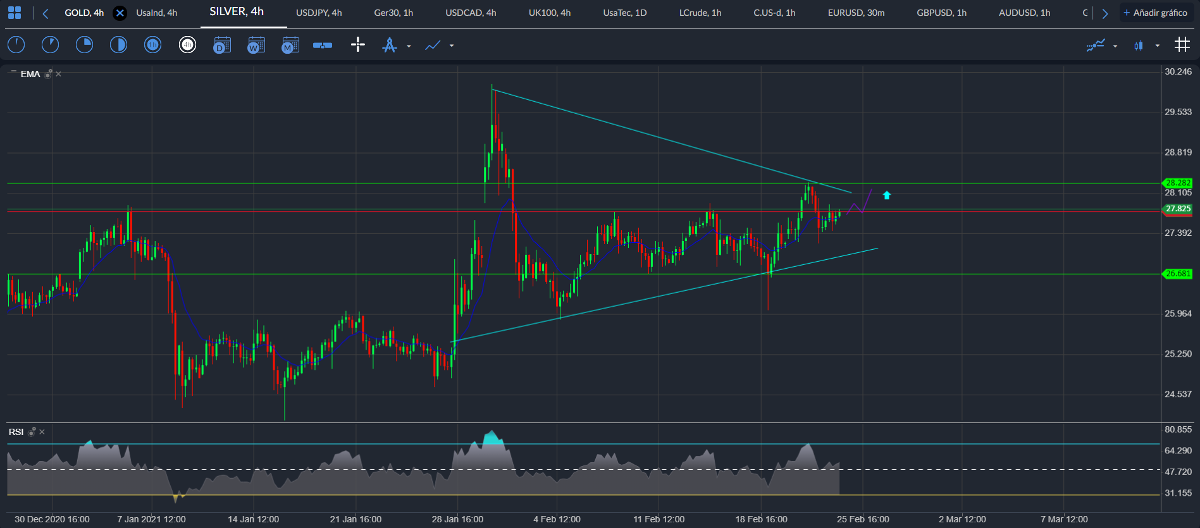Toggle the 4h timeframe button
Screen dimensions: 1200x528
click(187, 45)
